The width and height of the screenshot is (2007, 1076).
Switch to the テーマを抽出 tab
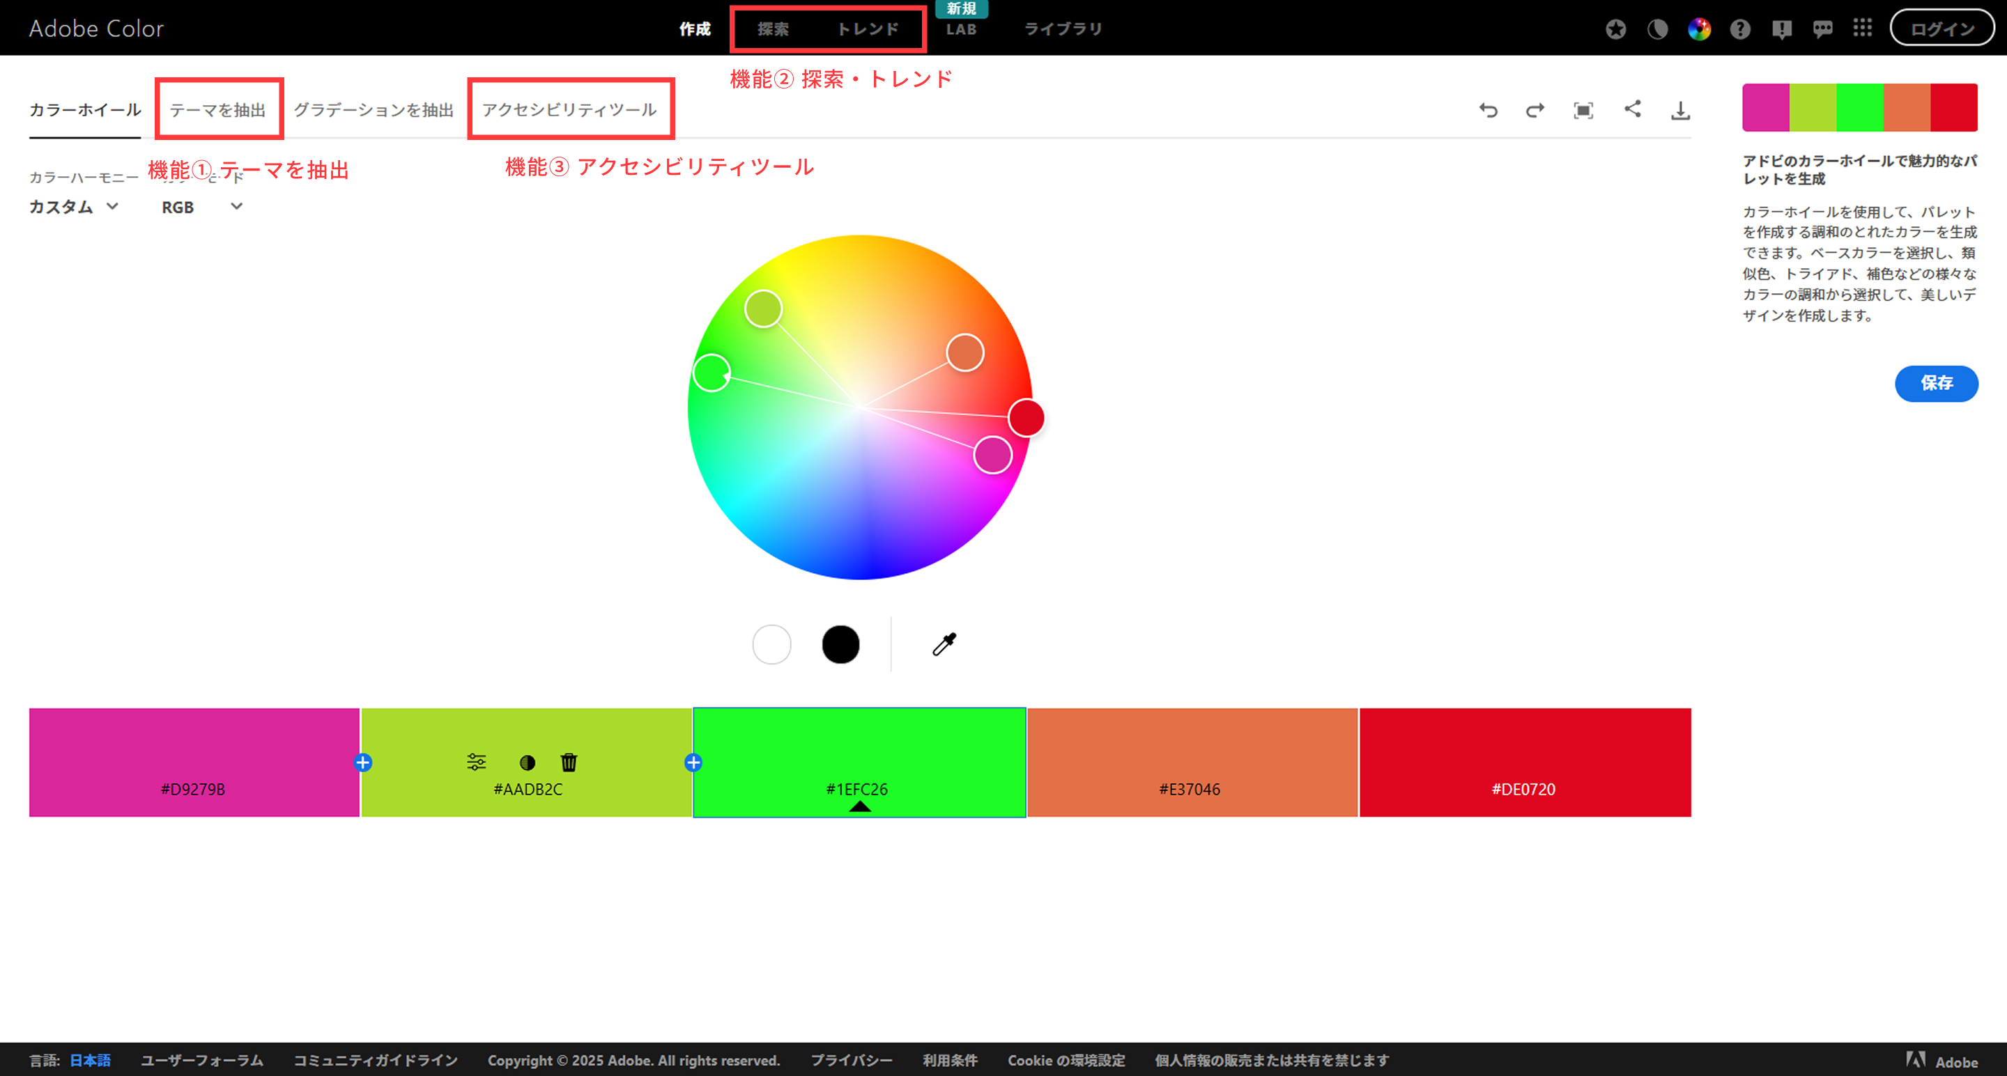pyautogui.click(x=218, y=110)
